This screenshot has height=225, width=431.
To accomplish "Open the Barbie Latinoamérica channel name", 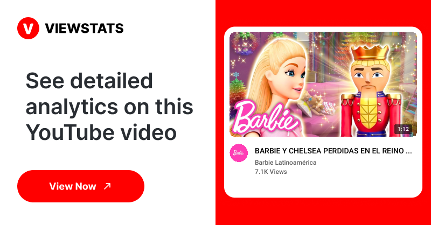I will (286, 163).
